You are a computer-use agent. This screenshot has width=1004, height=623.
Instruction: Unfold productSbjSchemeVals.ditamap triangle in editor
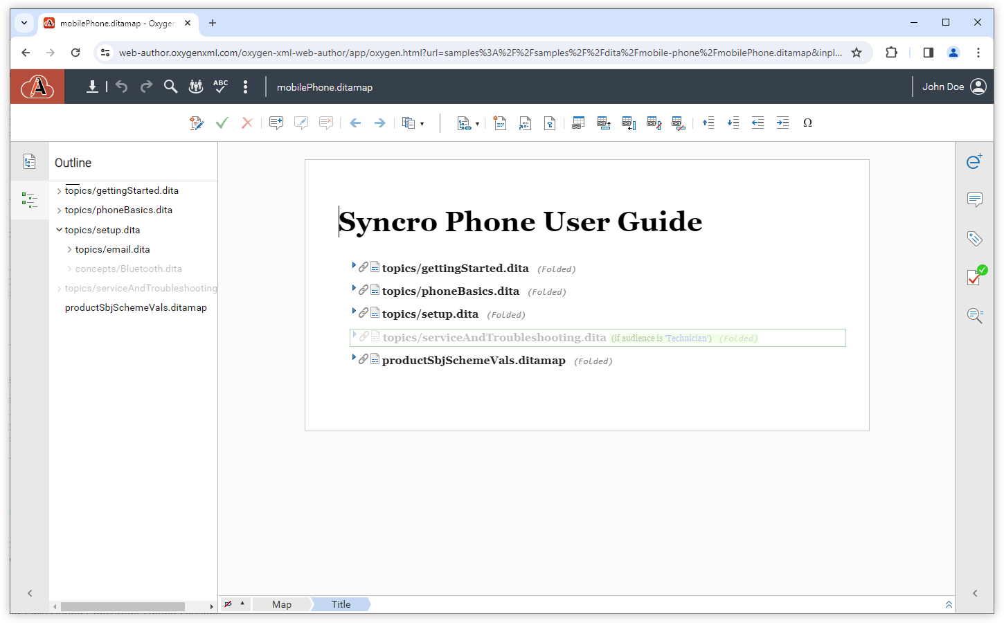pos(354,357)
